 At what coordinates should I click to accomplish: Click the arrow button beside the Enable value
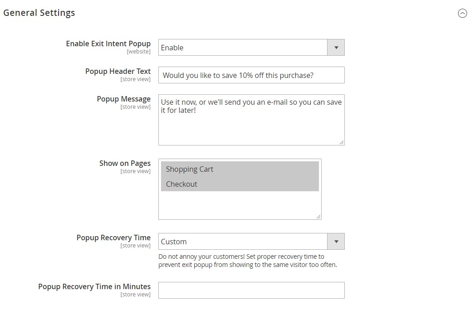(x=336, y=48)
